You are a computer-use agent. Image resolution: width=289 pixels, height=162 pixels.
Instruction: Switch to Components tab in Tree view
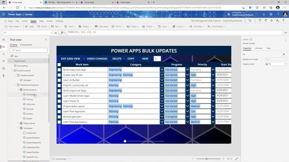[26, 45]
